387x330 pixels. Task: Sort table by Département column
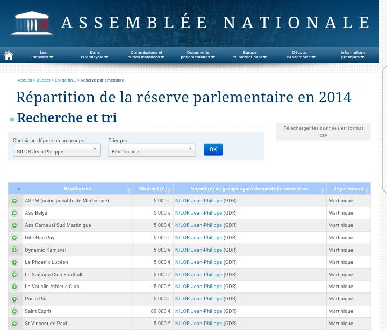pyautogui.click(x=348, y=189)
